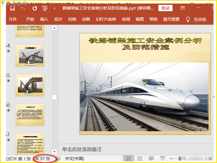This screenshot has height=163, width=217.
Task: Go to the 审阅 review tab
Action: point(126,19)
